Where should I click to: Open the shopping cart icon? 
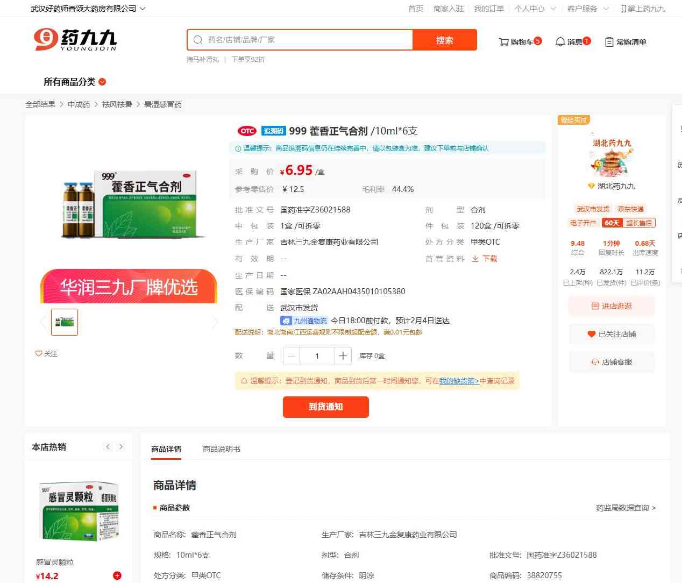coord(503,42)
